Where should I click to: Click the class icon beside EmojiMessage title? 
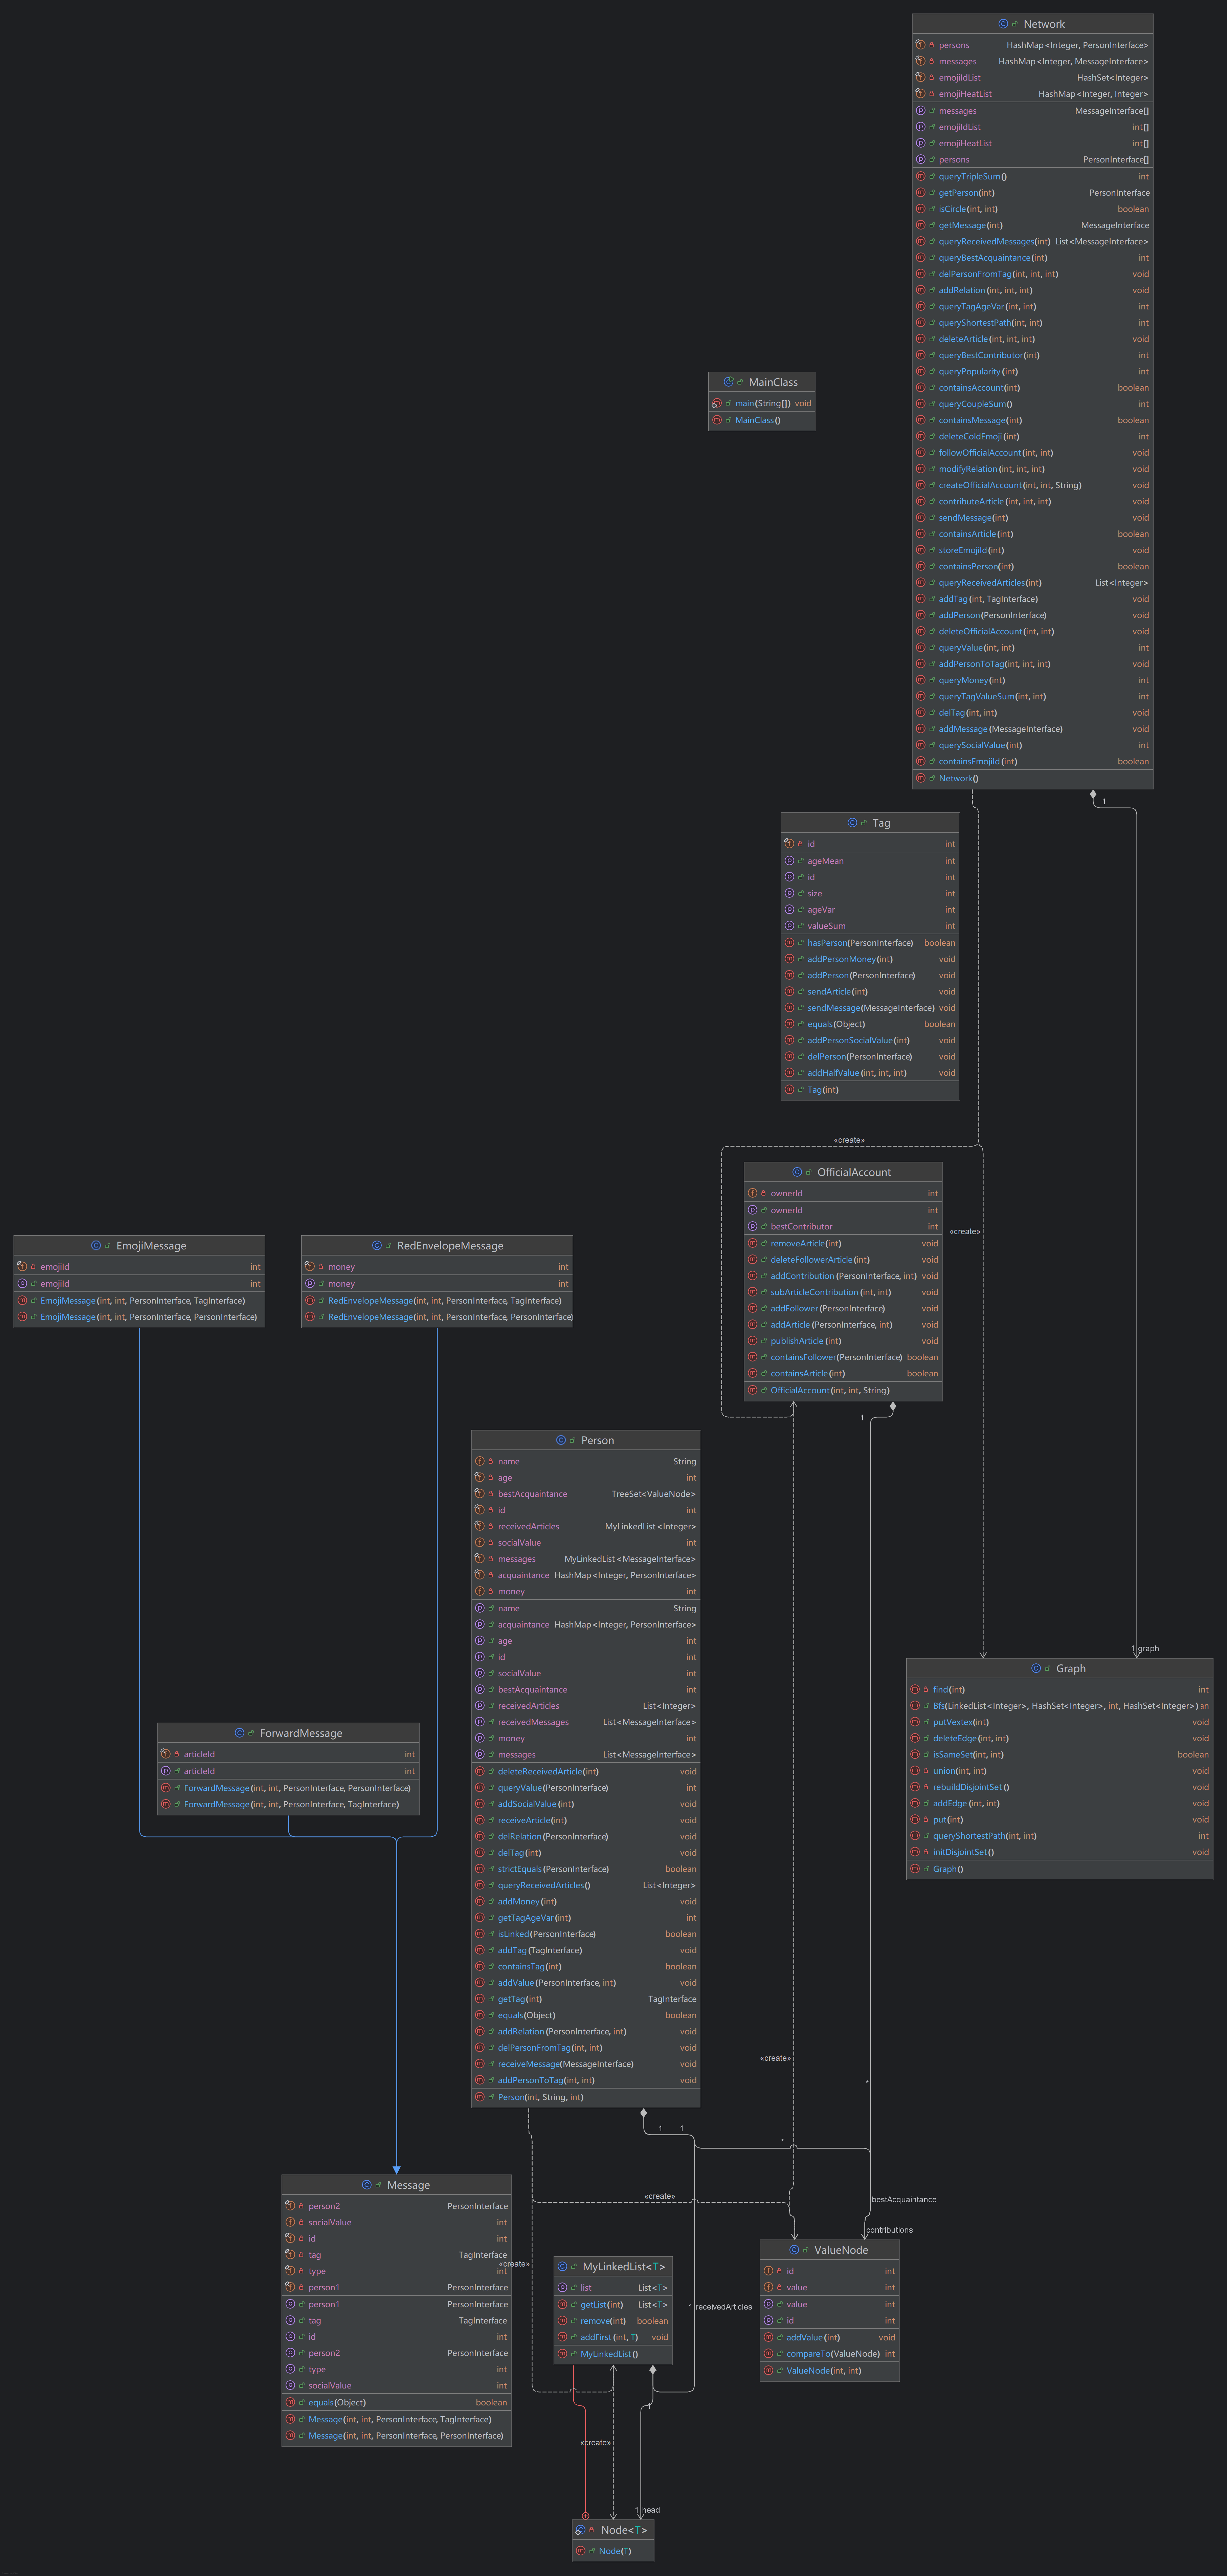click(96, 1246)
